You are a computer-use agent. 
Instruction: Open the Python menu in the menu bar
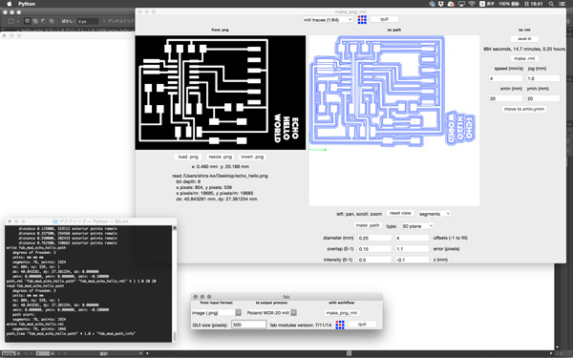coord(27,4)
